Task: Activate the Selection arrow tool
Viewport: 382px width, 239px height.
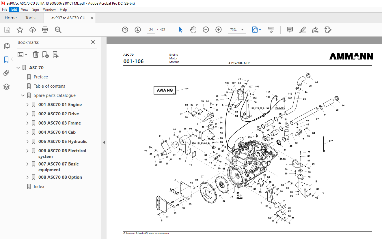Action: [x=181, y=30]
